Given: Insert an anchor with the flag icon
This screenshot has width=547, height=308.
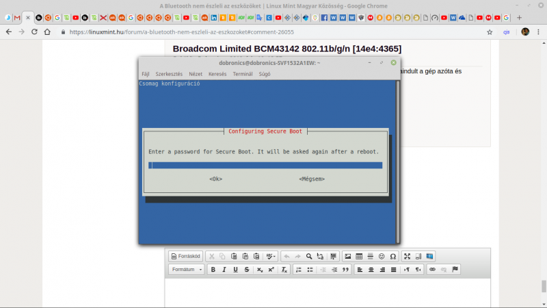Looking at the screenshot, I should click(x=455, y=270).
